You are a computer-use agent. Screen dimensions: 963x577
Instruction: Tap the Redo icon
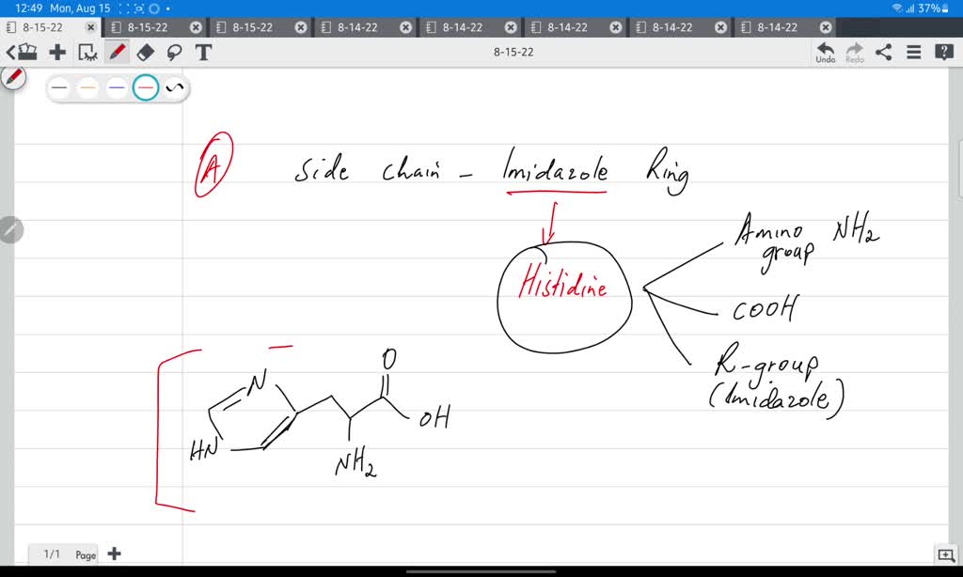click(x=854, y=51)
